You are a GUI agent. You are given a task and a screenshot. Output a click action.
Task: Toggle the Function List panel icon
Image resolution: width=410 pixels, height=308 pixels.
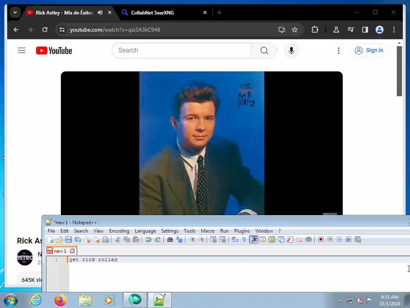[x=290, y=239]
